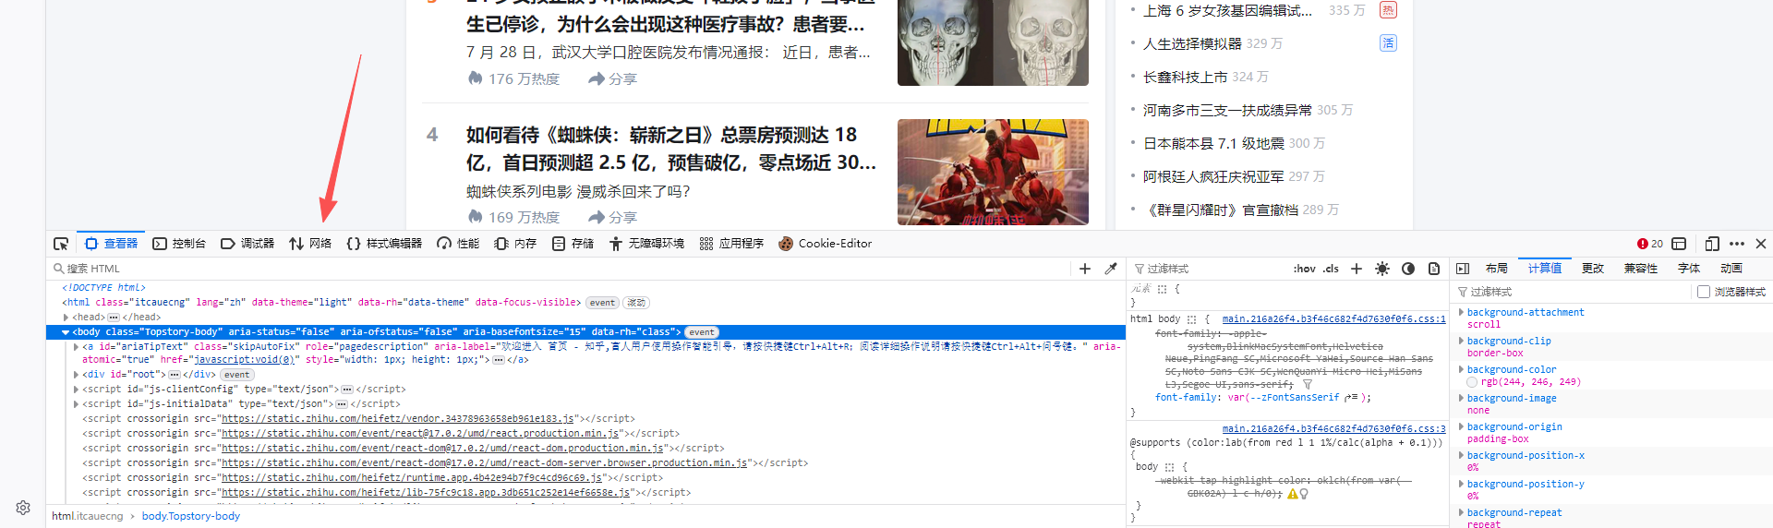Open the 控制台 console tab
1773x528 pixels.
[x=179, y=244]
